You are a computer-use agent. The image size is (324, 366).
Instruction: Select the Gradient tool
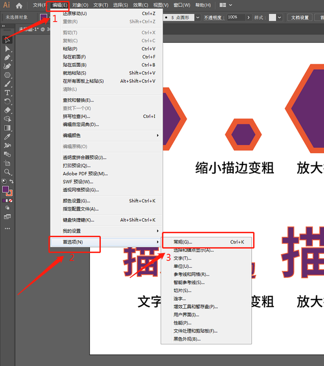pyautogui.click(x=7, y=128)
